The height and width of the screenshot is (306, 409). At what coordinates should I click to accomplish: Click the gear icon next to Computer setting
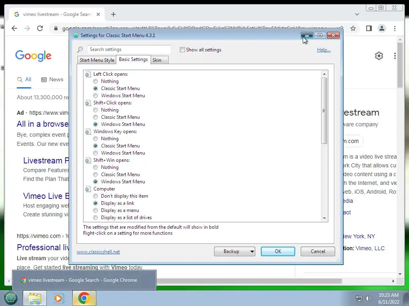[x=87, y=189]
